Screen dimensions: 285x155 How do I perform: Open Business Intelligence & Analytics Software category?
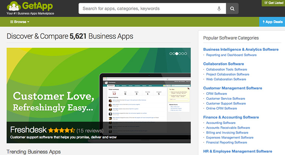[x=241, y=49]
